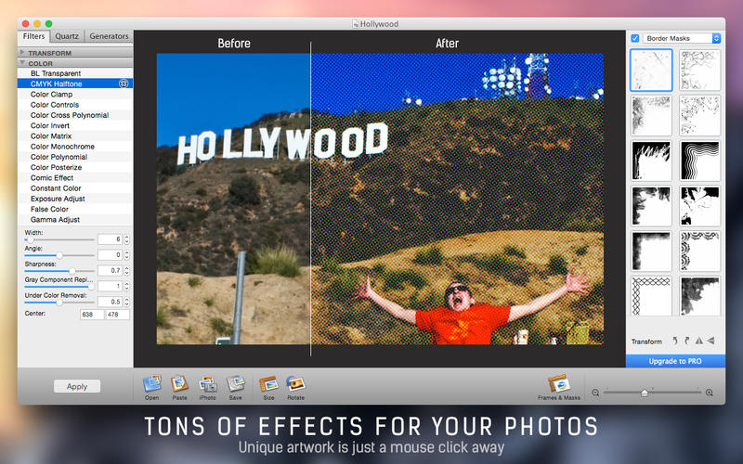Switch to the Quartz tab
Image resolution: width=743 pixels, height=464 pixels.
click(x=66, y=36)
